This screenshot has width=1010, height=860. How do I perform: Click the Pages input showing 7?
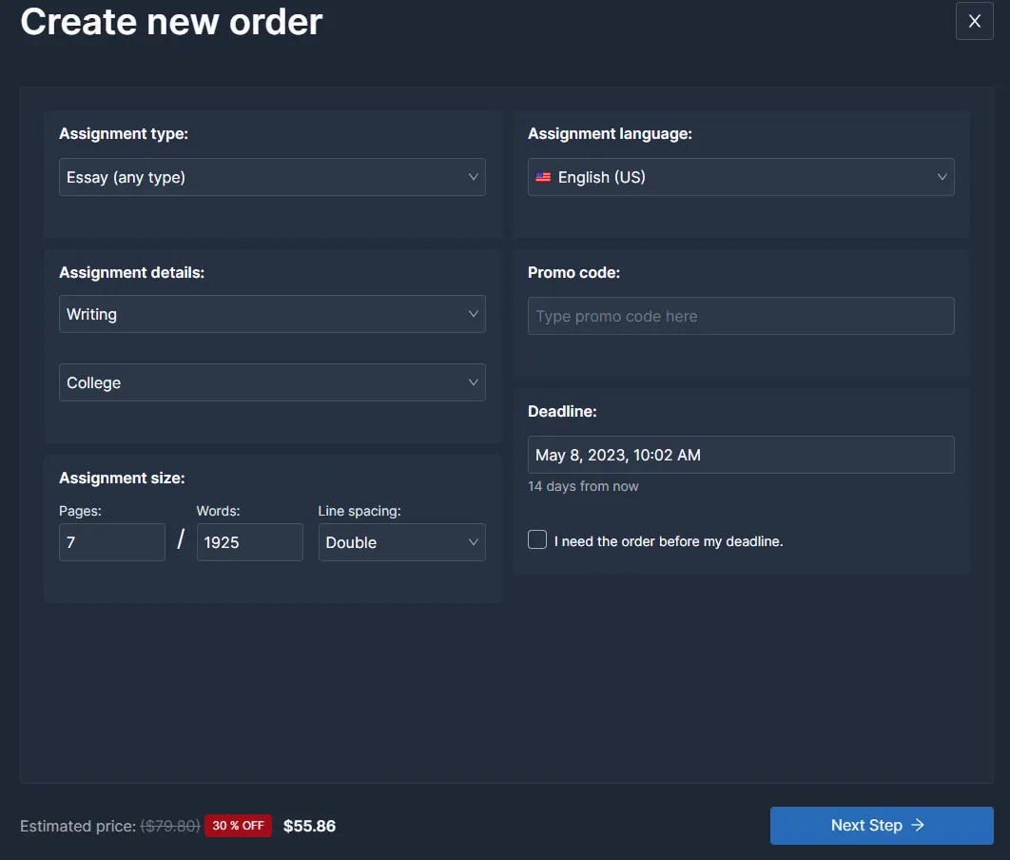pos(111,542)
